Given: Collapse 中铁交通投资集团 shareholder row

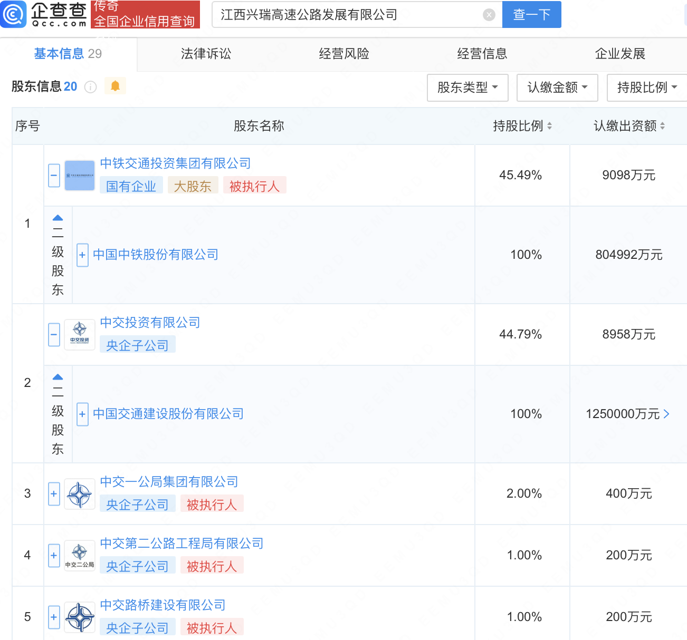Looking at the screenshot, I should (54, 176).
